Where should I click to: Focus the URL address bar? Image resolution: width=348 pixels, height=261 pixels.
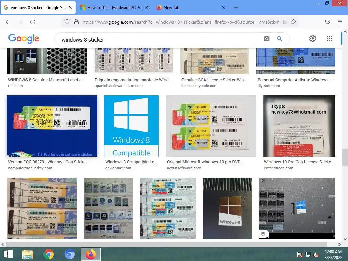185,22
